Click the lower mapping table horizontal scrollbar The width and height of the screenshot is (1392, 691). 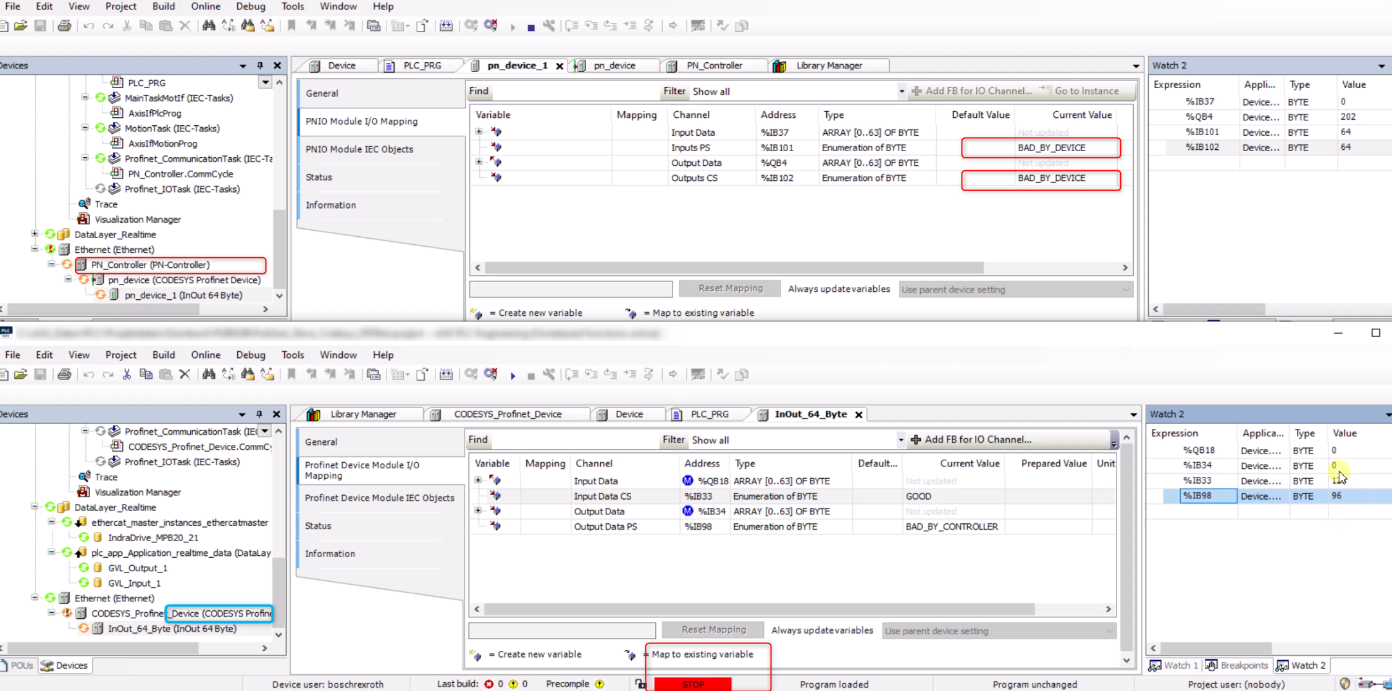[758, 609]
